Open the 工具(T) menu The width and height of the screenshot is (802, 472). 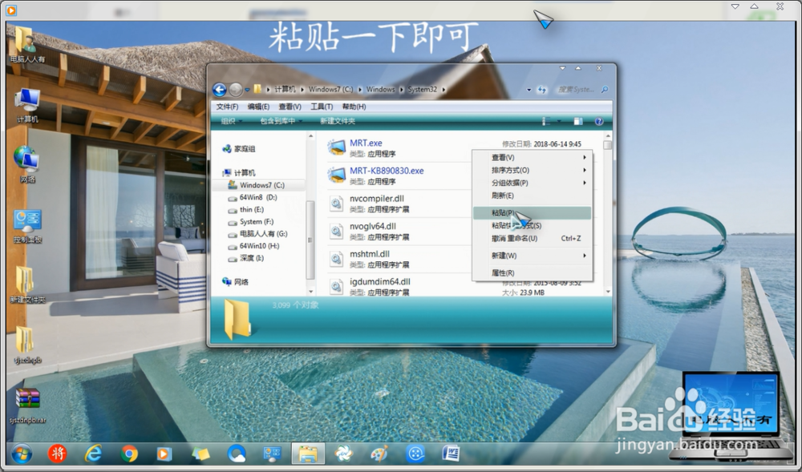pos(322,107)
